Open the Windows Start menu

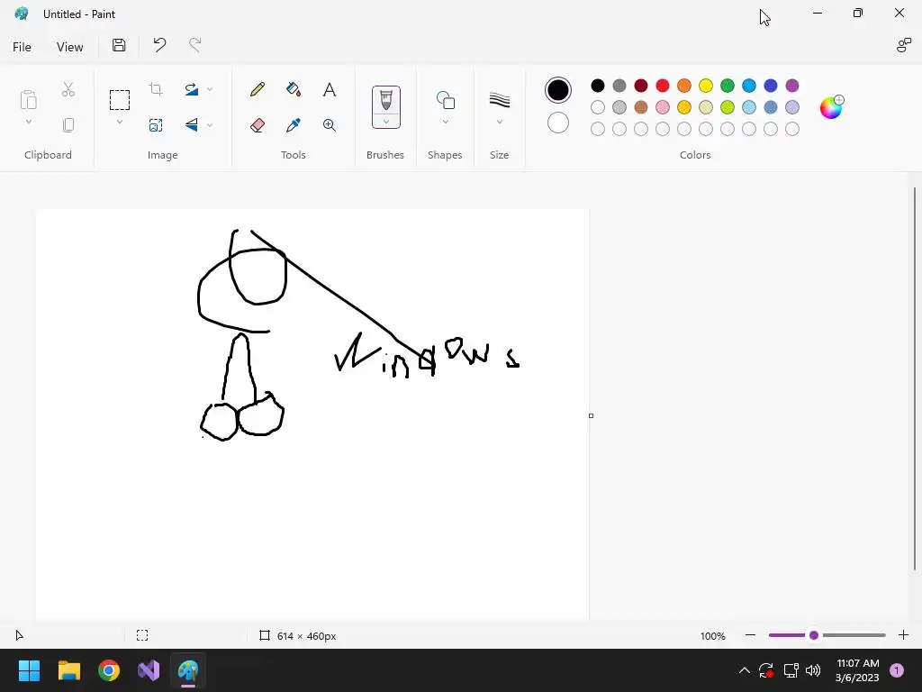[x=29, y=670]
